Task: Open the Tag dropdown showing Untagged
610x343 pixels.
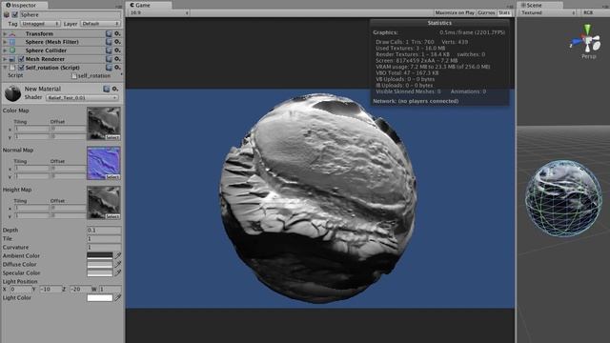Action: 40,24
